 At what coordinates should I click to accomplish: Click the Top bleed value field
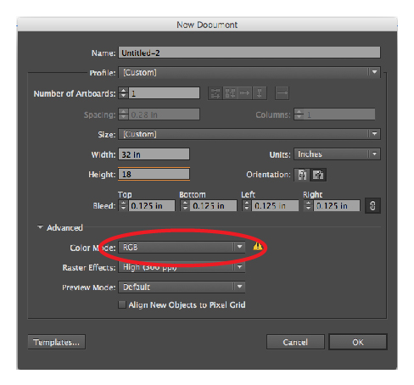[x=152, y=205]
